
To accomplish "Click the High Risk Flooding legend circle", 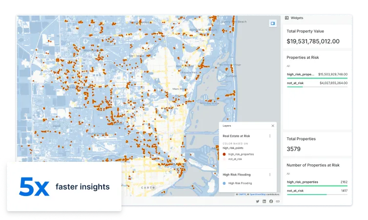I will [x=224, y=183].
